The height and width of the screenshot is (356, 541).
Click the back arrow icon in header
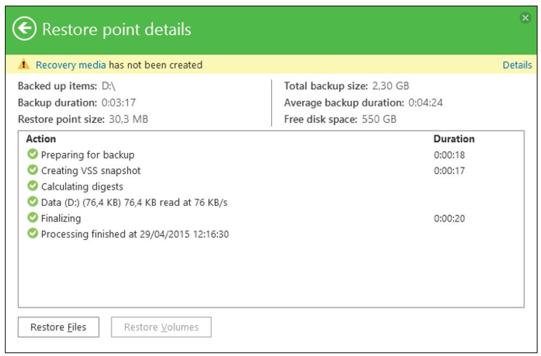coord(25,29)
